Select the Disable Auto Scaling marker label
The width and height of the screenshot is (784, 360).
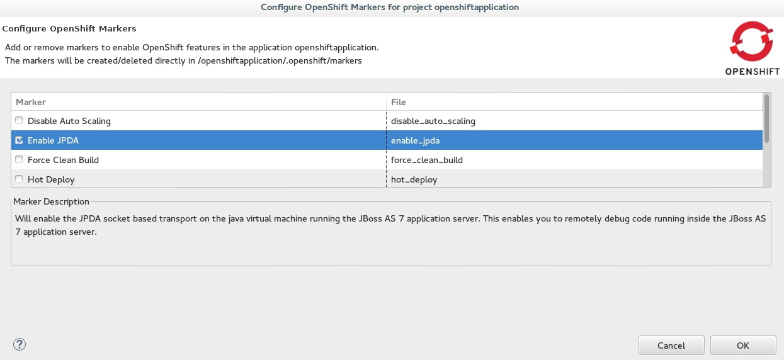point(69,121)
